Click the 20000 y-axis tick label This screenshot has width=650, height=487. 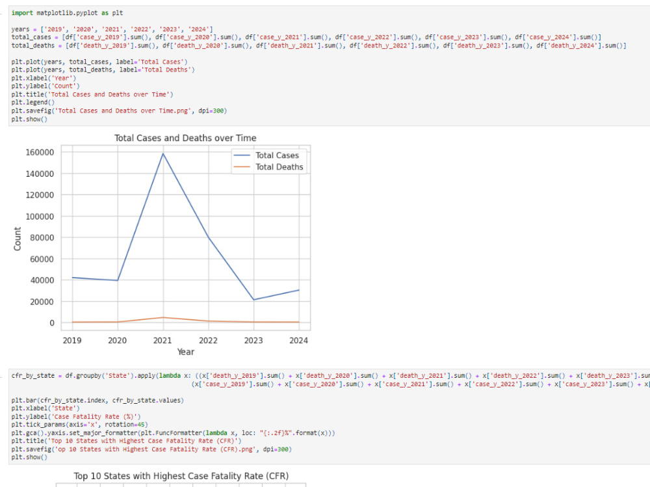(x=42, y=302)
